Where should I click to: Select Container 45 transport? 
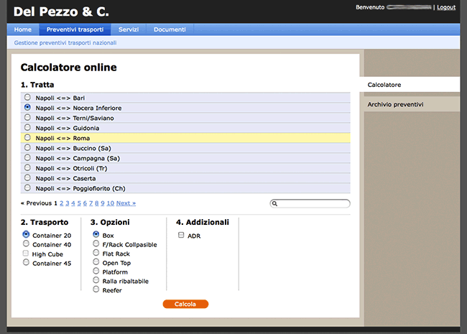[26, 262]
